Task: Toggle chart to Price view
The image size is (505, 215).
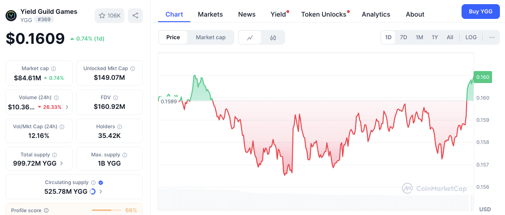Action: click(173, 37)
